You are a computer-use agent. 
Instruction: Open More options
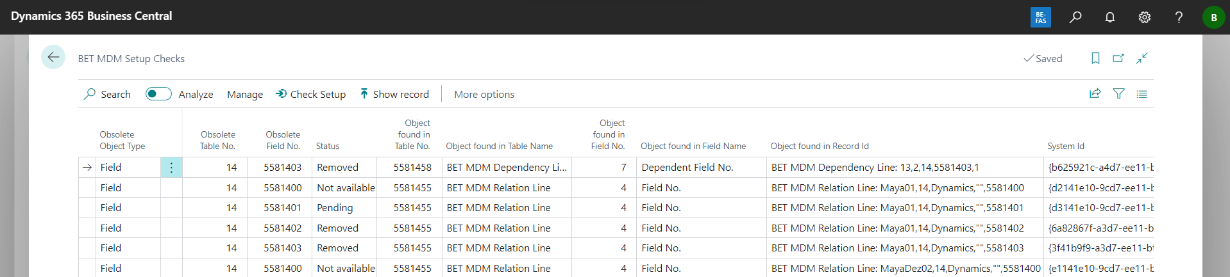coord(484,94)
